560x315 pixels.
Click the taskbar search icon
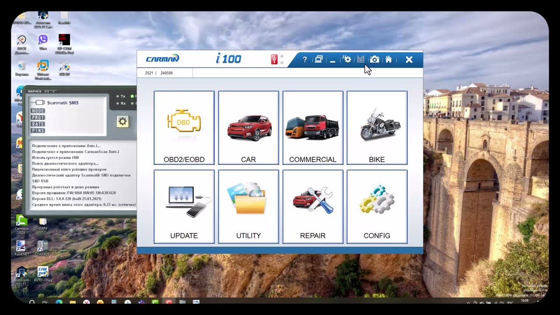point(32,302)
